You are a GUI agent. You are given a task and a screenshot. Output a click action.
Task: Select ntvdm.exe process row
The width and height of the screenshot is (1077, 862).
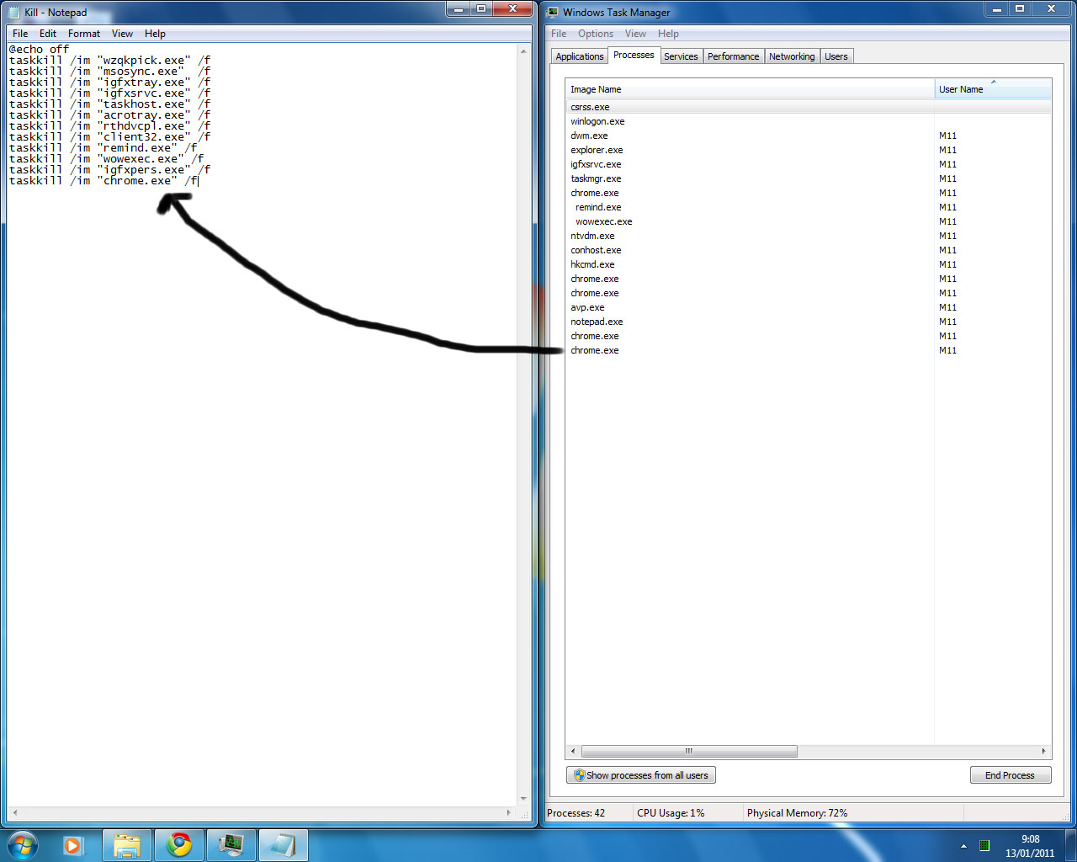(808, 236)
